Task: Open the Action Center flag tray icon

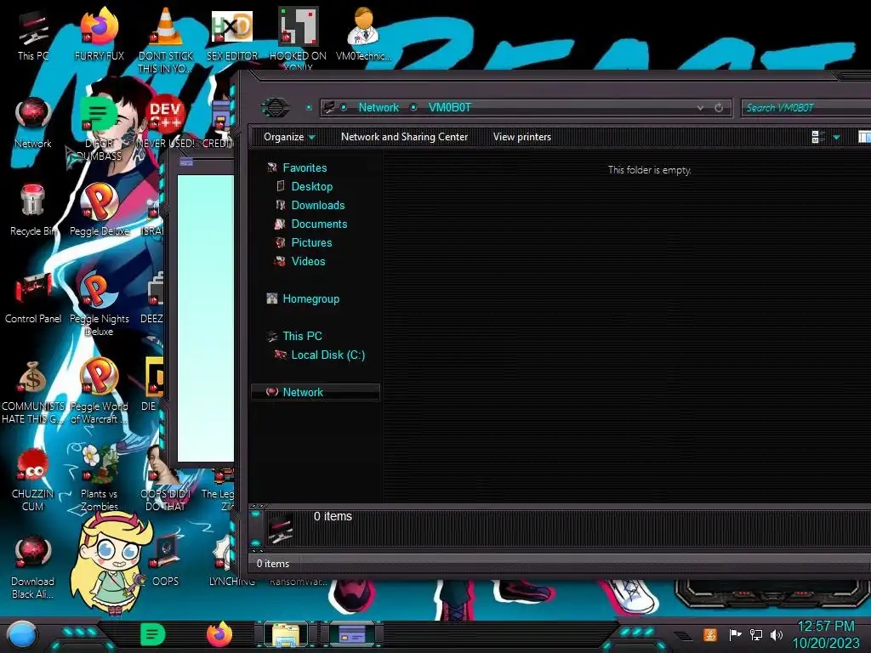Action: coord(735,634)
